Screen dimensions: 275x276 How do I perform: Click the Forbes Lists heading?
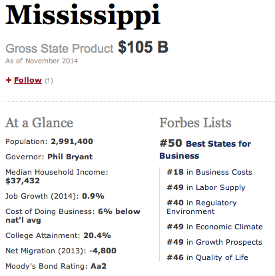195,123
